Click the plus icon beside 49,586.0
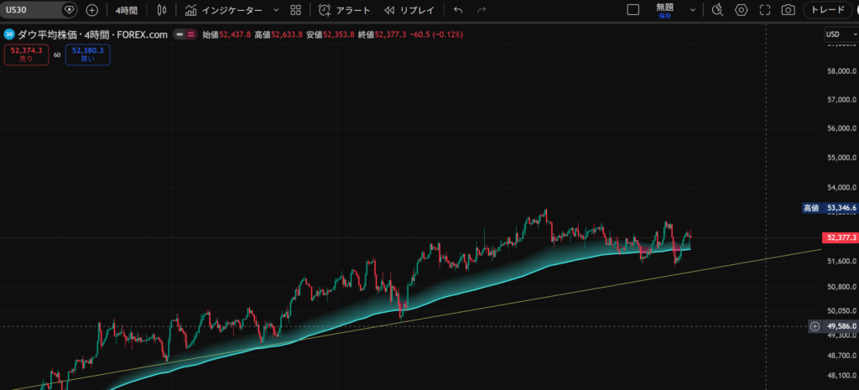 tap(815, 326)
